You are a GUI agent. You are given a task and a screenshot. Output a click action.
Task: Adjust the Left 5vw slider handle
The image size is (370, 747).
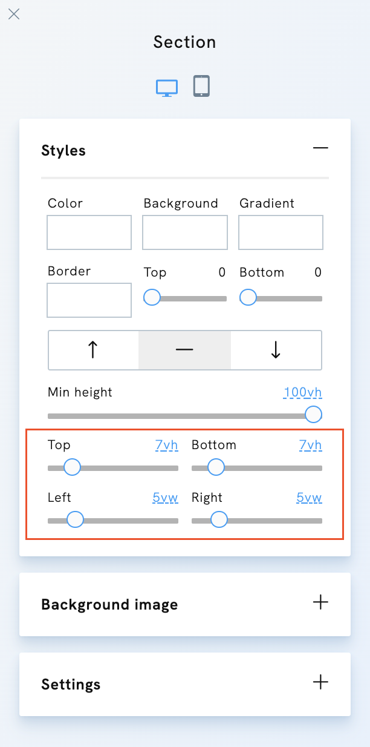(75, 519)
